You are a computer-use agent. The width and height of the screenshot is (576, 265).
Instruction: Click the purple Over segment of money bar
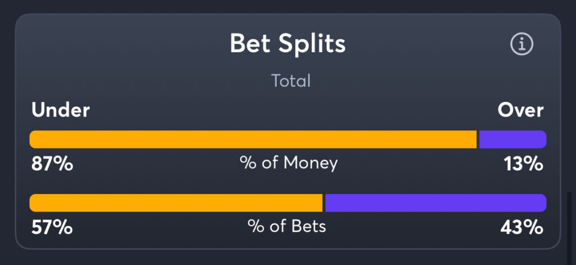point(511,140)
